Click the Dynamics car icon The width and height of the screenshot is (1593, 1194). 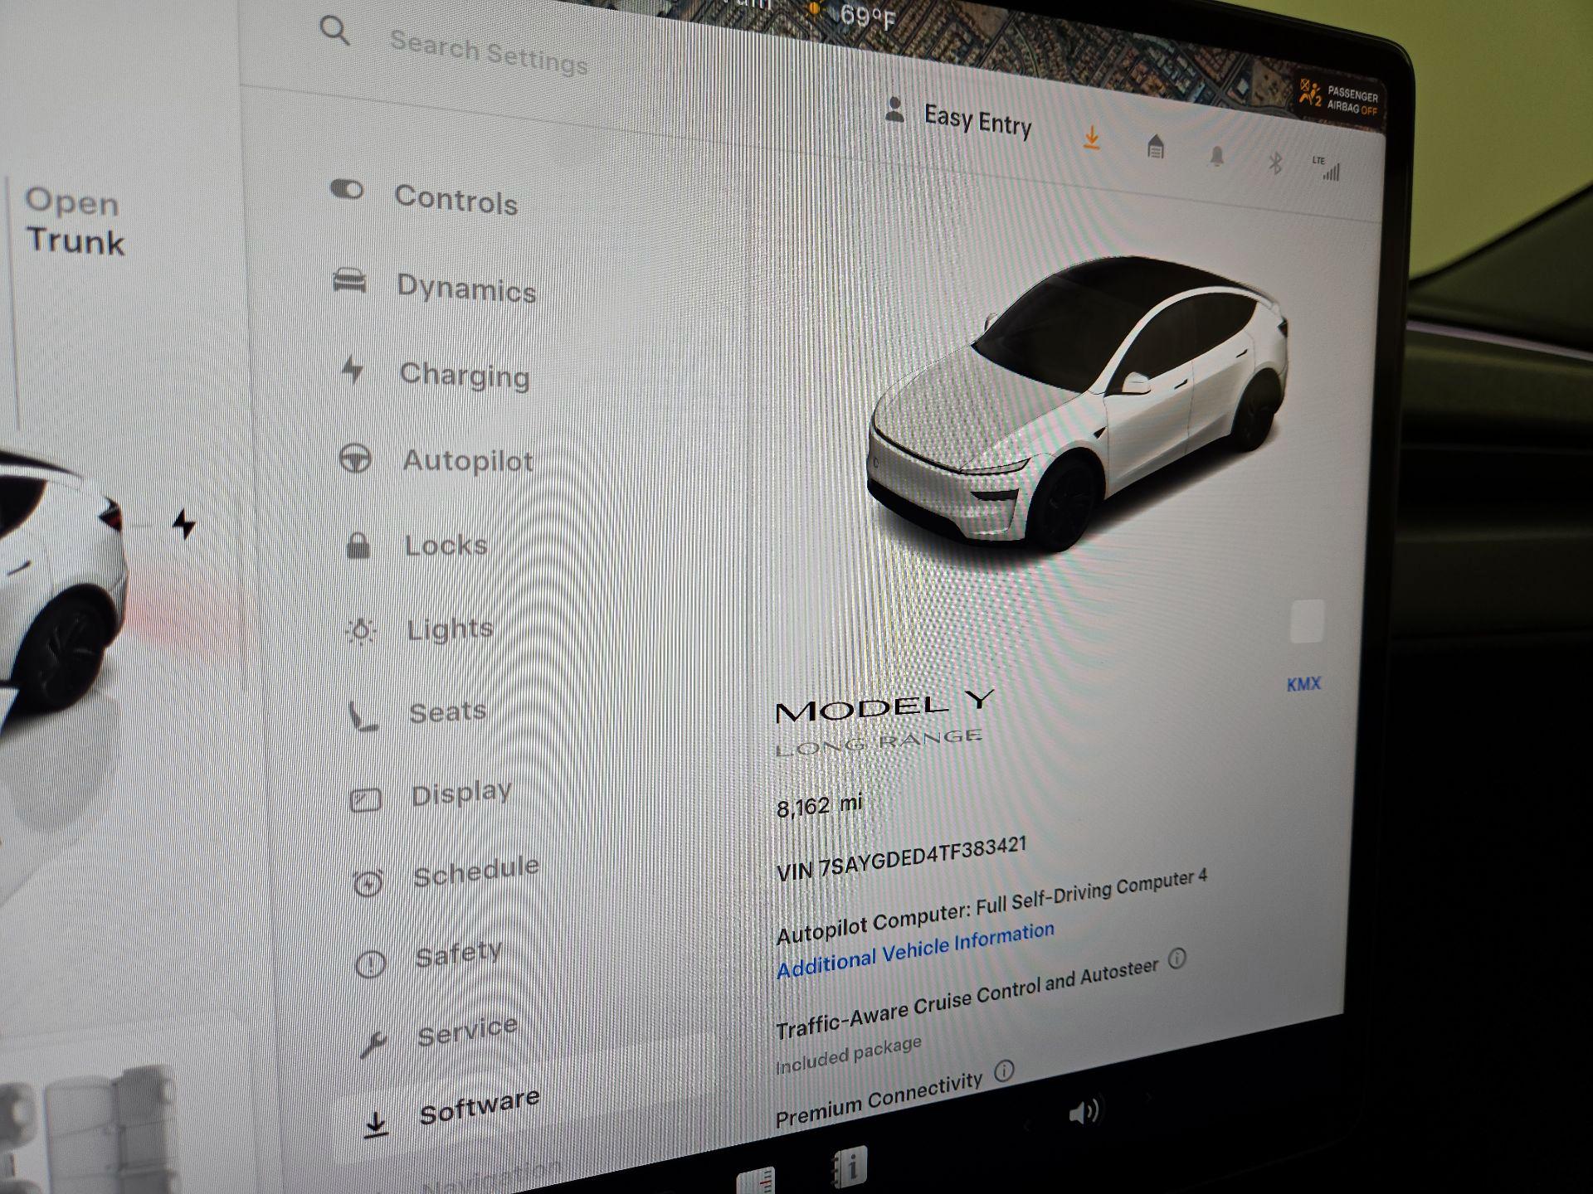pos(349,280)
